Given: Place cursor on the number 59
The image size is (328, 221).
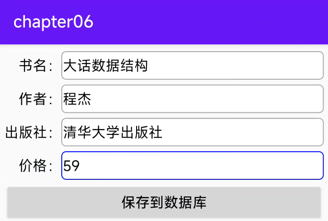Looking at the screenshot, I should pos(72,166).
